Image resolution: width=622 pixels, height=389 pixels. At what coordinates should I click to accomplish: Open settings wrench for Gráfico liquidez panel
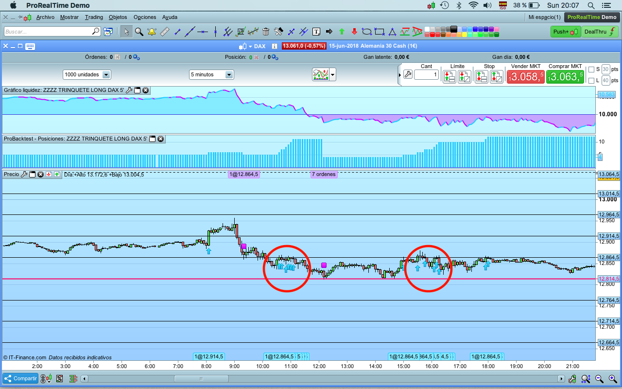tap(130, 90)
